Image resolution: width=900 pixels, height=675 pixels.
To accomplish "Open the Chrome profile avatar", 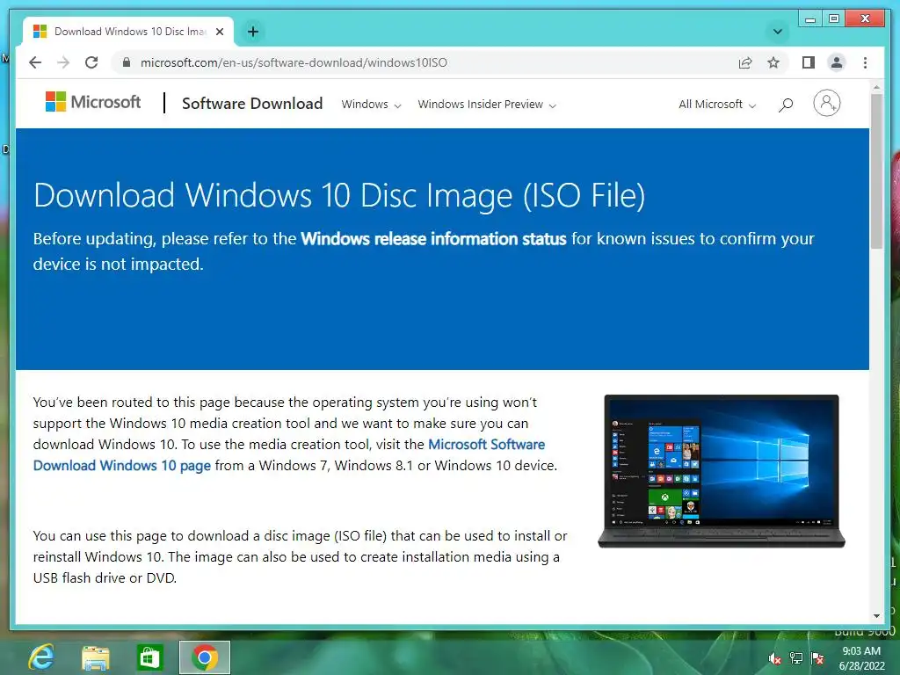I will point(837,62).
